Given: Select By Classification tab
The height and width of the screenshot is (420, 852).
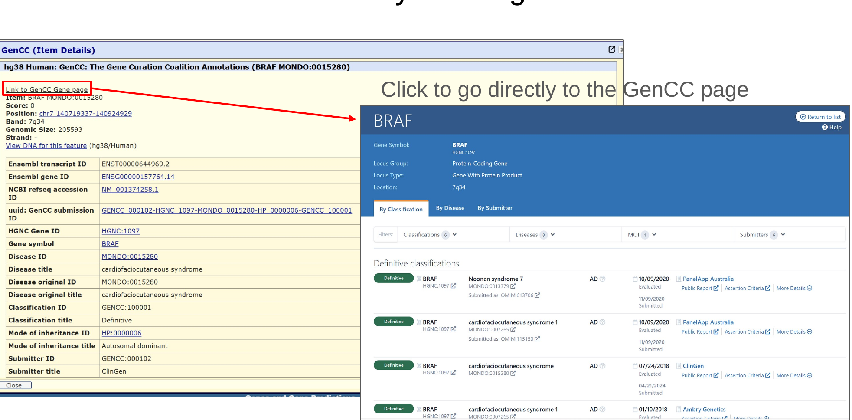Looking at the screenshot, I should pos(401,209).
